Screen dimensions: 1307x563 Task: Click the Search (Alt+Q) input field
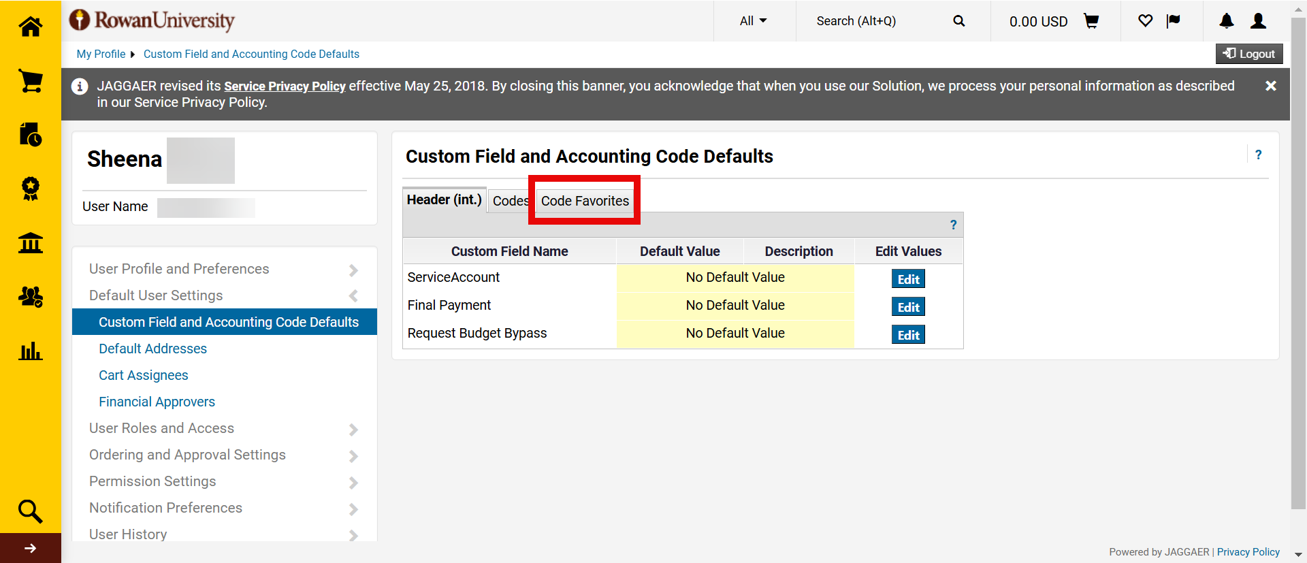coord(878,21)
